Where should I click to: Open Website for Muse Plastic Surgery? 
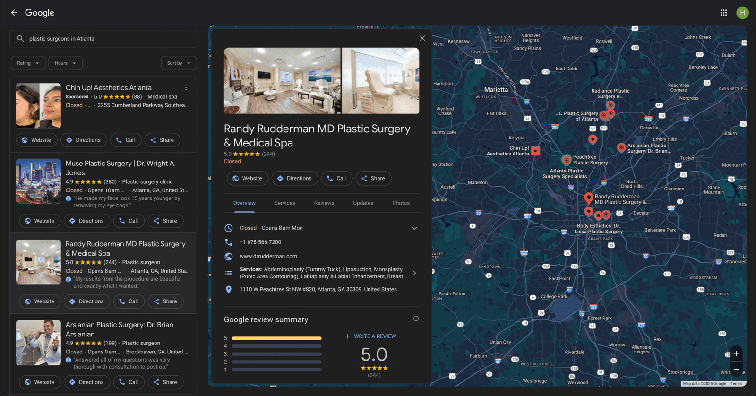[x=40, y=221]
